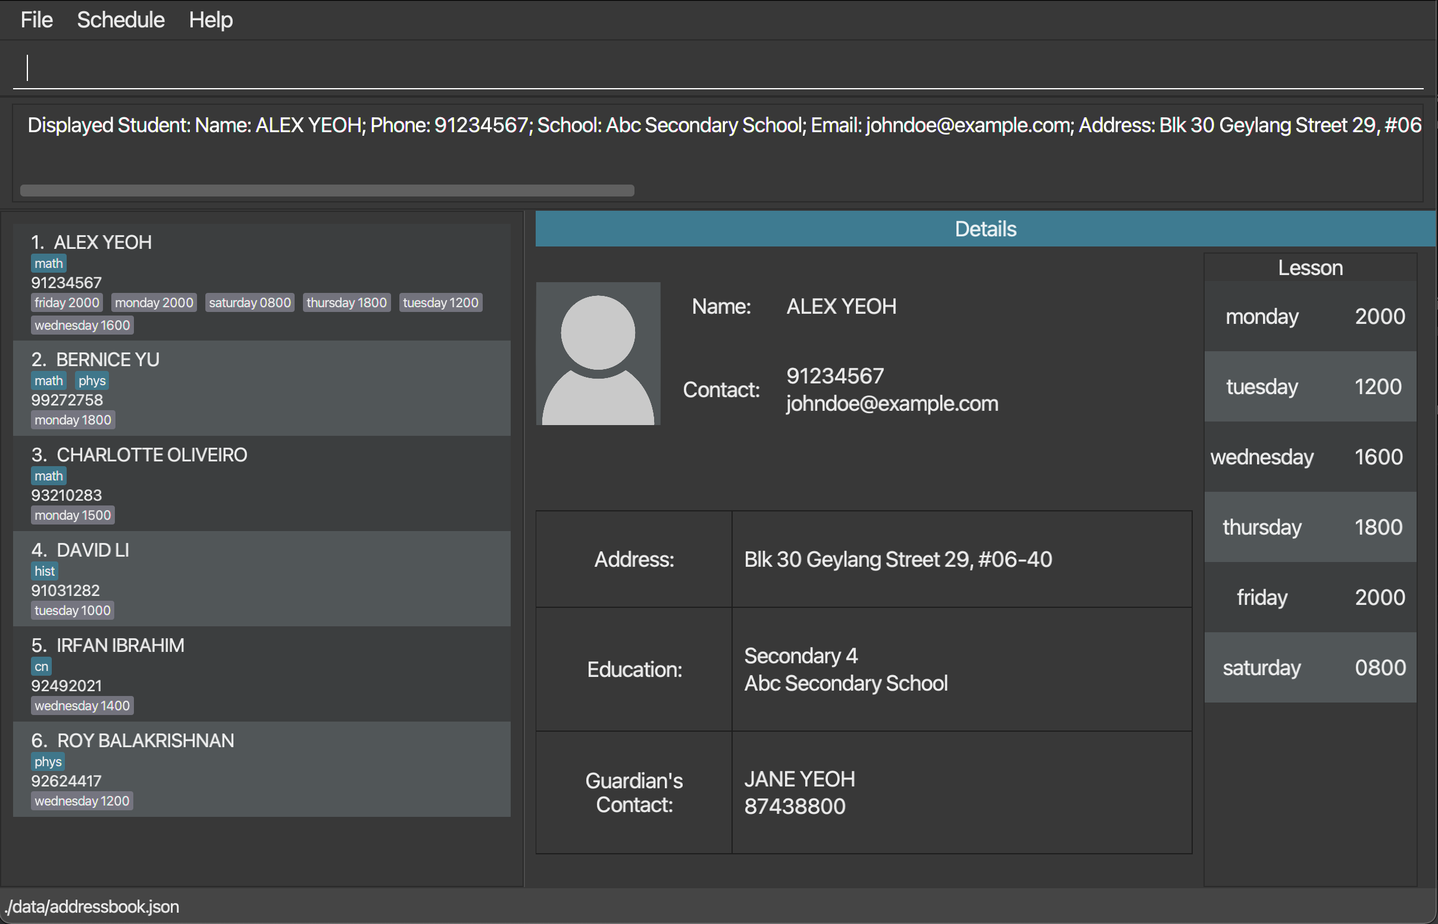The image size is (1438, 924).
Task: Click David Li's hist tag
Action: (x=45, y=571)
